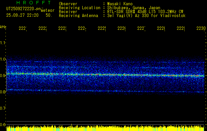
Task: Click the 1.1 kHz frequency axis label
Action: (x=3, y=43)
